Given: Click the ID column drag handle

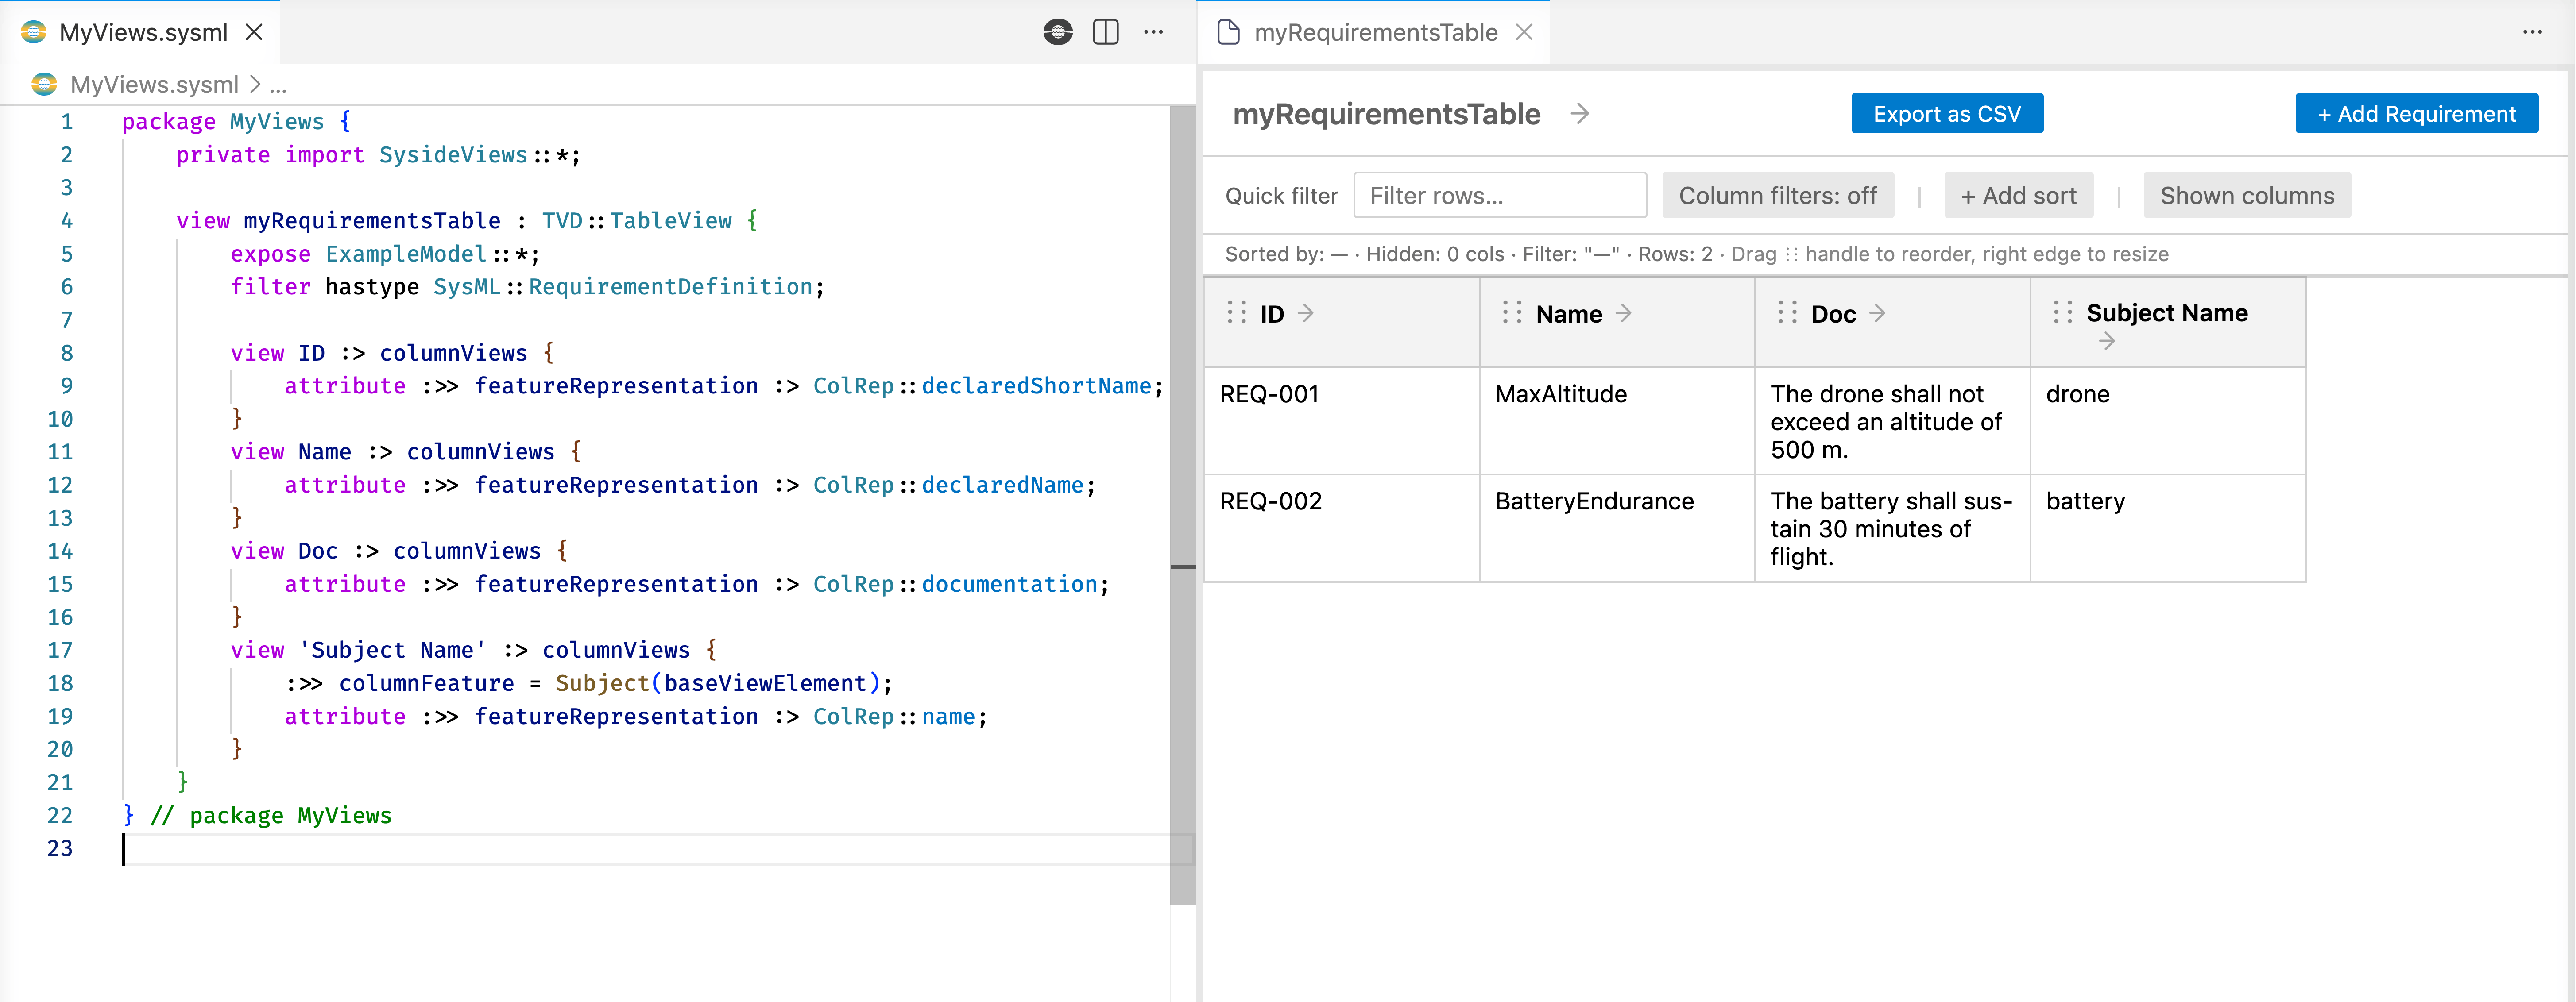Looking at the screenshot, I should point(1237,312).
